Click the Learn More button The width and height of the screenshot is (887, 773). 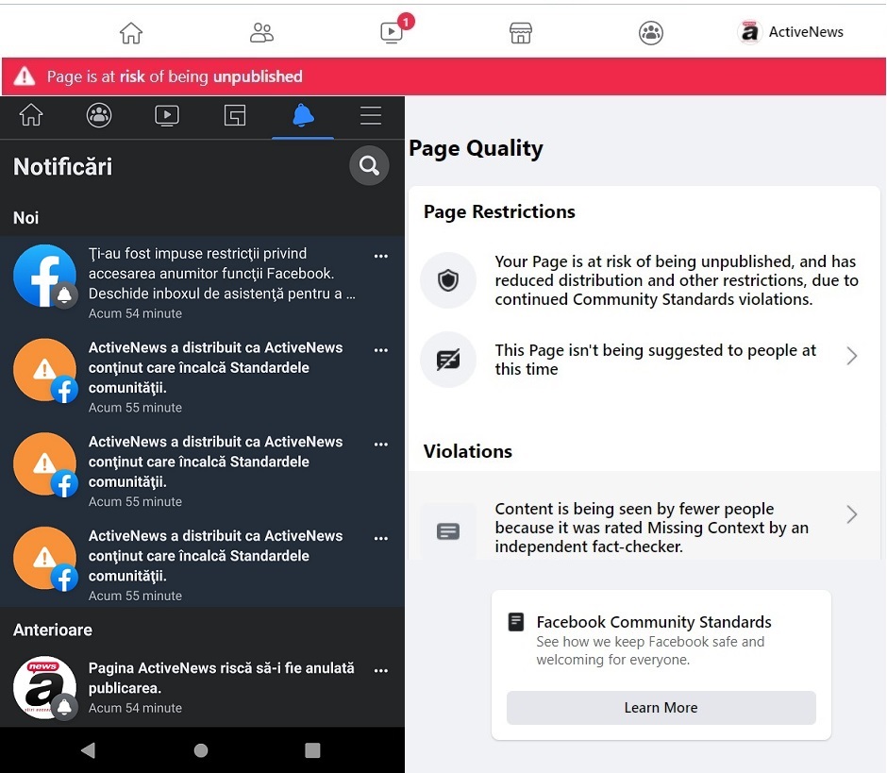click(661, 707)
